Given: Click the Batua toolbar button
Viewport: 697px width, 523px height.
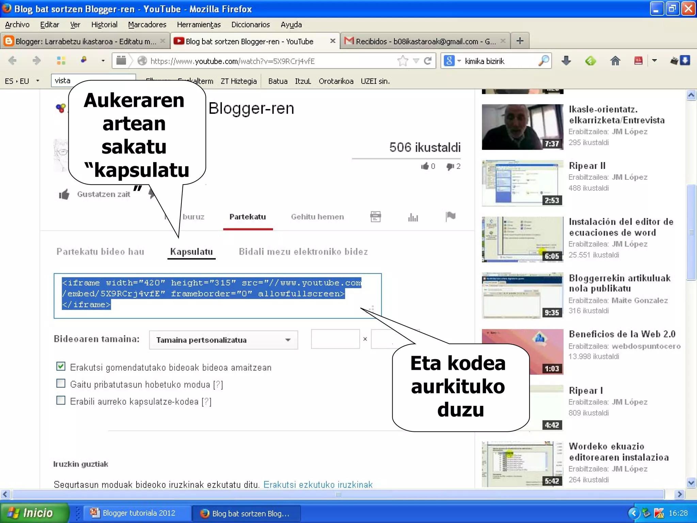Looking at the screenshot, I should (278, 81).
